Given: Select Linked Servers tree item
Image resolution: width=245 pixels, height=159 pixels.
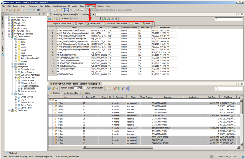Looking at the screenshot, I should coord(27,97).
